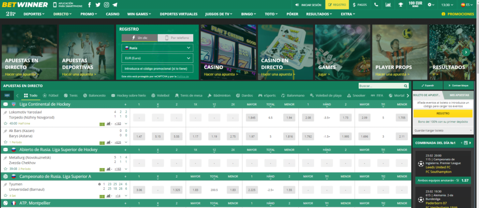Open the Rusia country dropdown
Image resolution: width=479 pixels, height=208 pixels.
[x=157, y=48]
